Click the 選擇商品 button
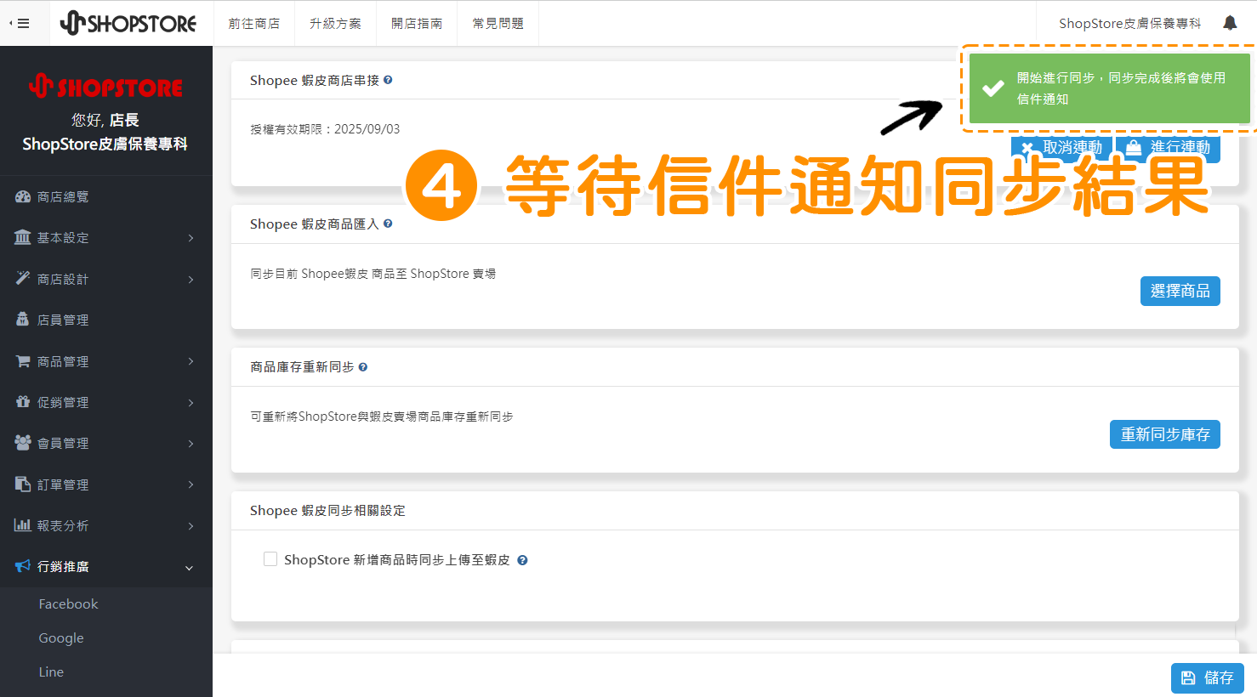Image resolution: width=1257 pixels, height=697 pixels. (x=1180, y=291)
